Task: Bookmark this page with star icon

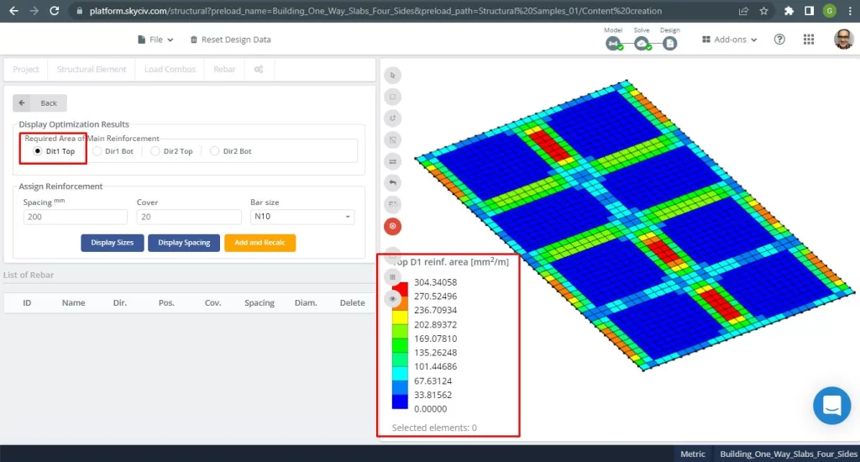Action: [x=763, y=11]
